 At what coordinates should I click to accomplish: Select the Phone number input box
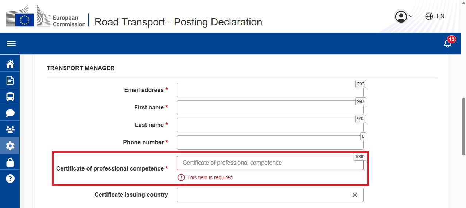[x=270, y=143]
